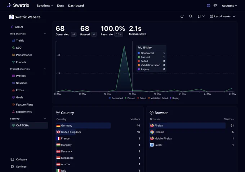Screen dimensions: 245x172
Task: Refresh the dashboard data
Action: click(182, 16)
